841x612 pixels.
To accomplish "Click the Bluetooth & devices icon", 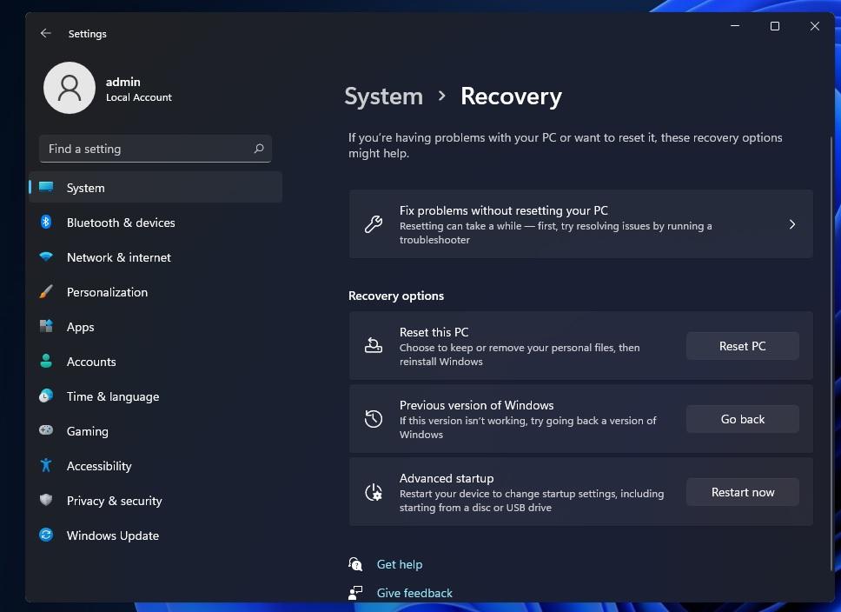I will (x=46, y=223).
